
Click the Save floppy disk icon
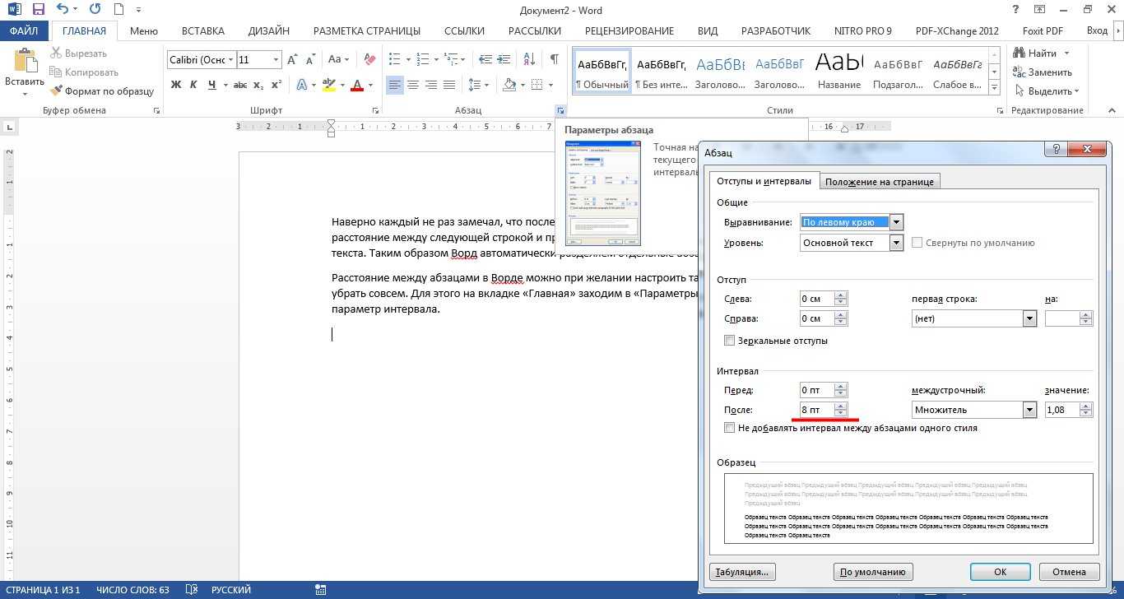click(x=39, y=10)
